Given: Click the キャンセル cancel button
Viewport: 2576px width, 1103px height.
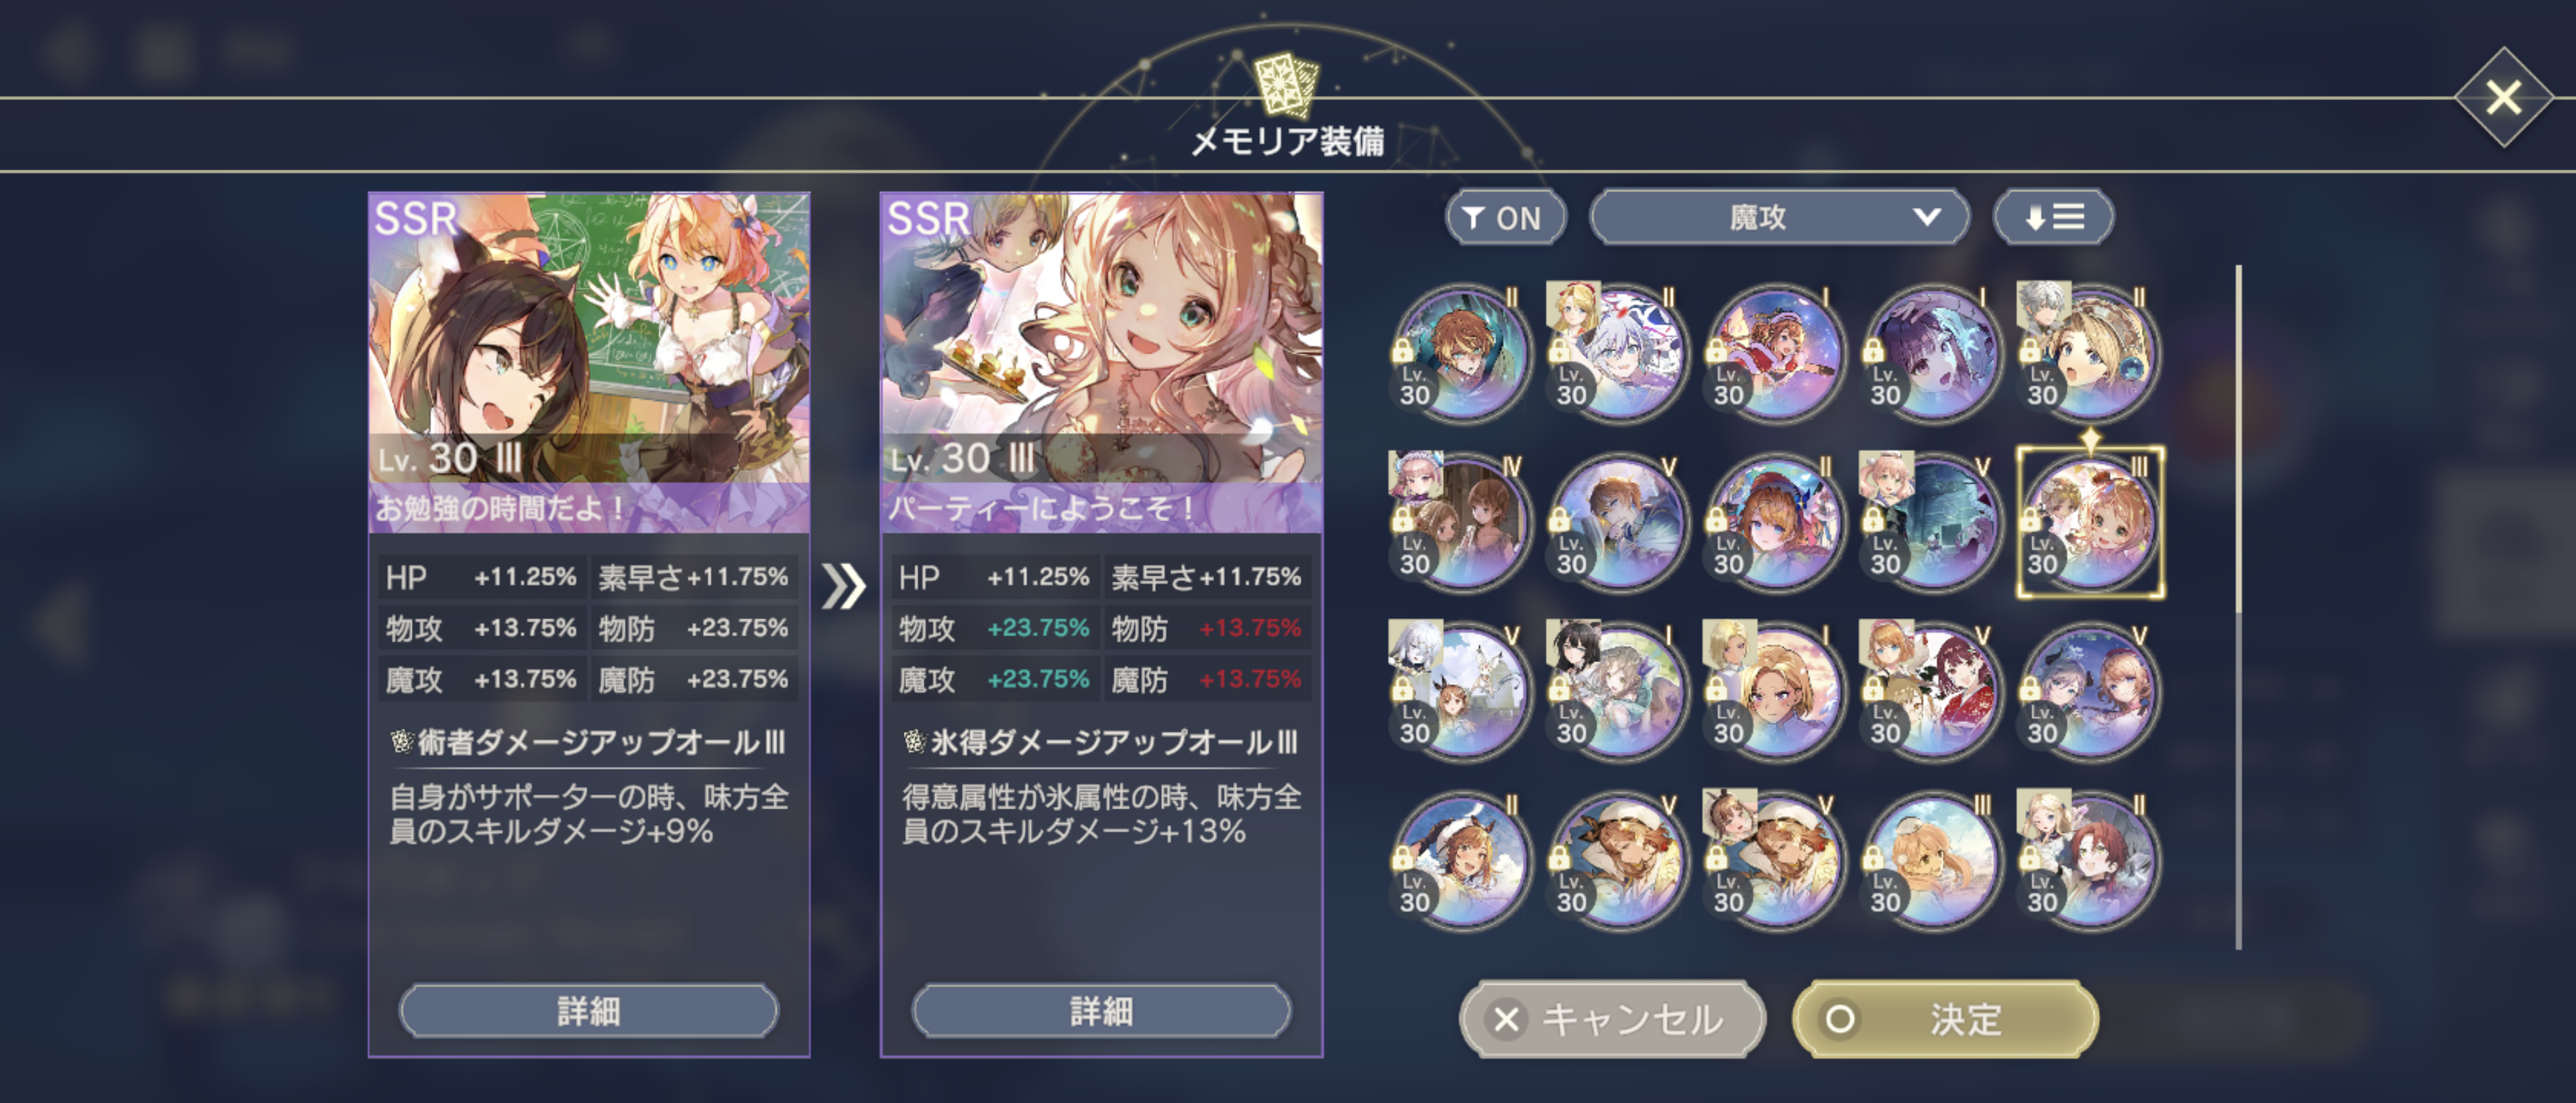Looking at the screenshot, I should coord(1612,1019).
